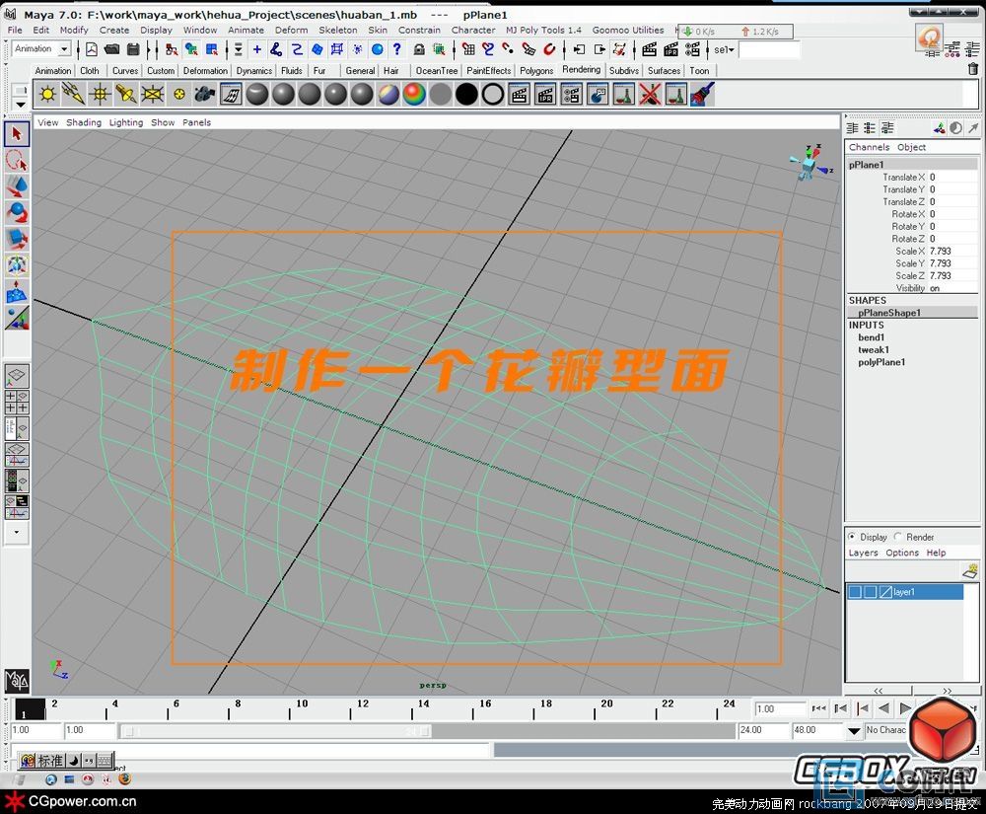Select the Display radio button
This screenshot has width=986, height=814.
tap(852, 537)
